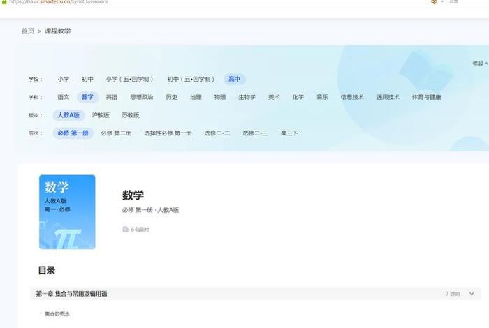Select volume 必修 第二册
The width and height of the screenshot is (489, 328).
(x=116, y=133)
